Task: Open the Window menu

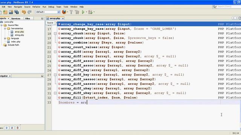Action: pyautogui.click(x=74, y=7)
